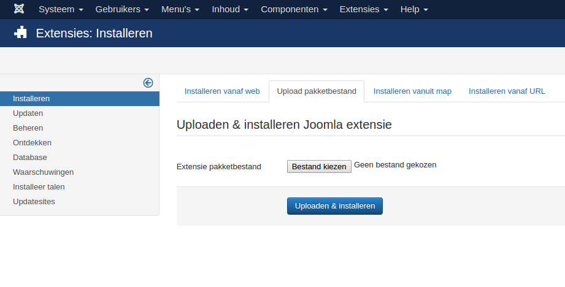Screen dimensions: 565x287
Task: Open the Systeem dropdown menu
Action: [x=61, y=9]
